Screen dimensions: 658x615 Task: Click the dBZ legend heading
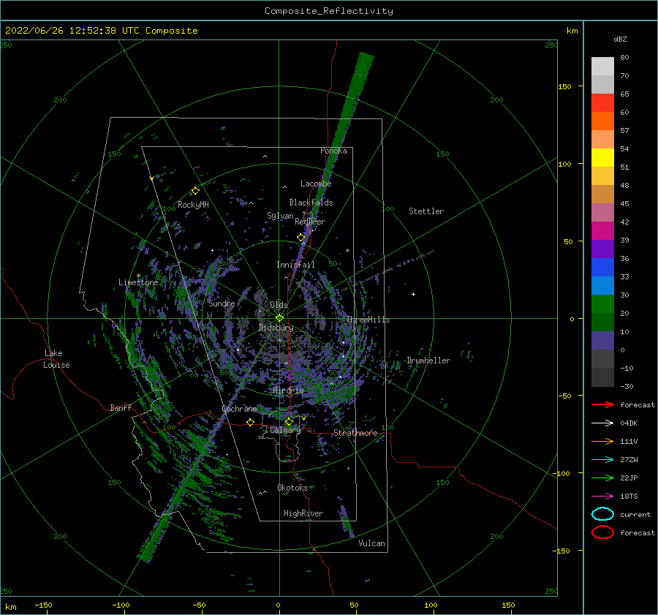pos(620,39)
